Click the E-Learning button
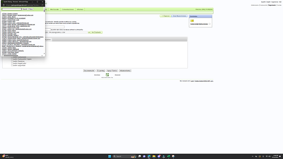The image size is (283, 159). pyautogui.click(x=100, y=71)
